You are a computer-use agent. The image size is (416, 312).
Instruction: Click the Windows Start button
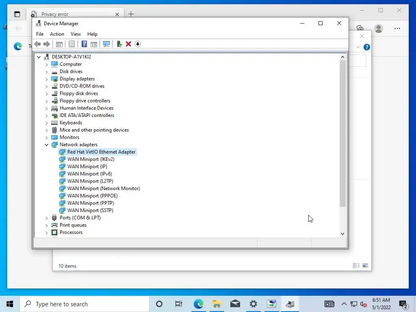point(10,304)
